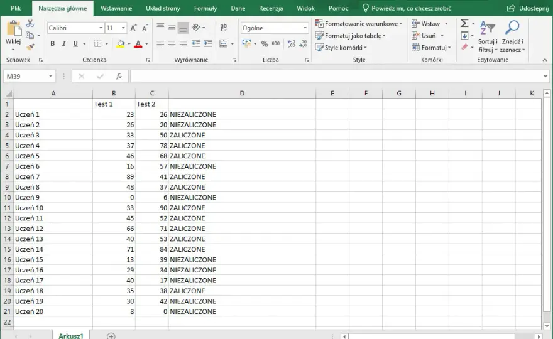This screenshot has height=339, width=553.
Task: Select the Arkusz1 sheet tab
Action: click(x=71, y=335)
